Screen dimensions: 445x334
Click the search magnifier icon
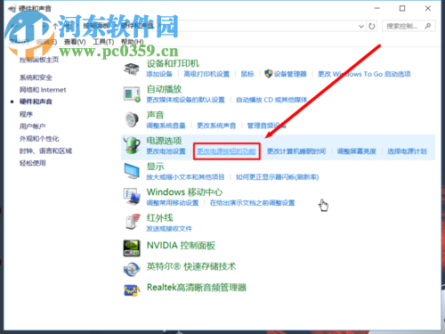click(428, 26)
